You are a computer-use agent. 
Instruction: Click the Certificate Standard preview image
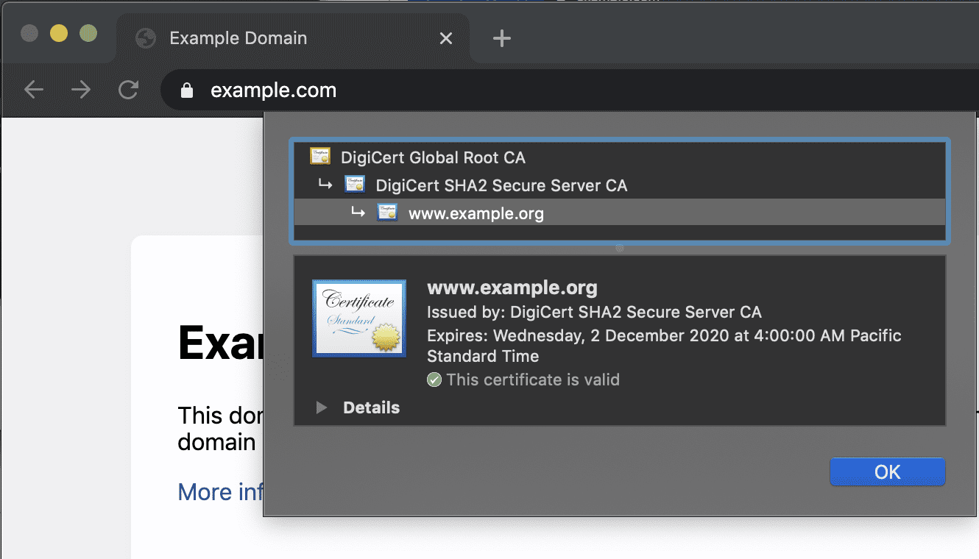[x=358, y=318]
